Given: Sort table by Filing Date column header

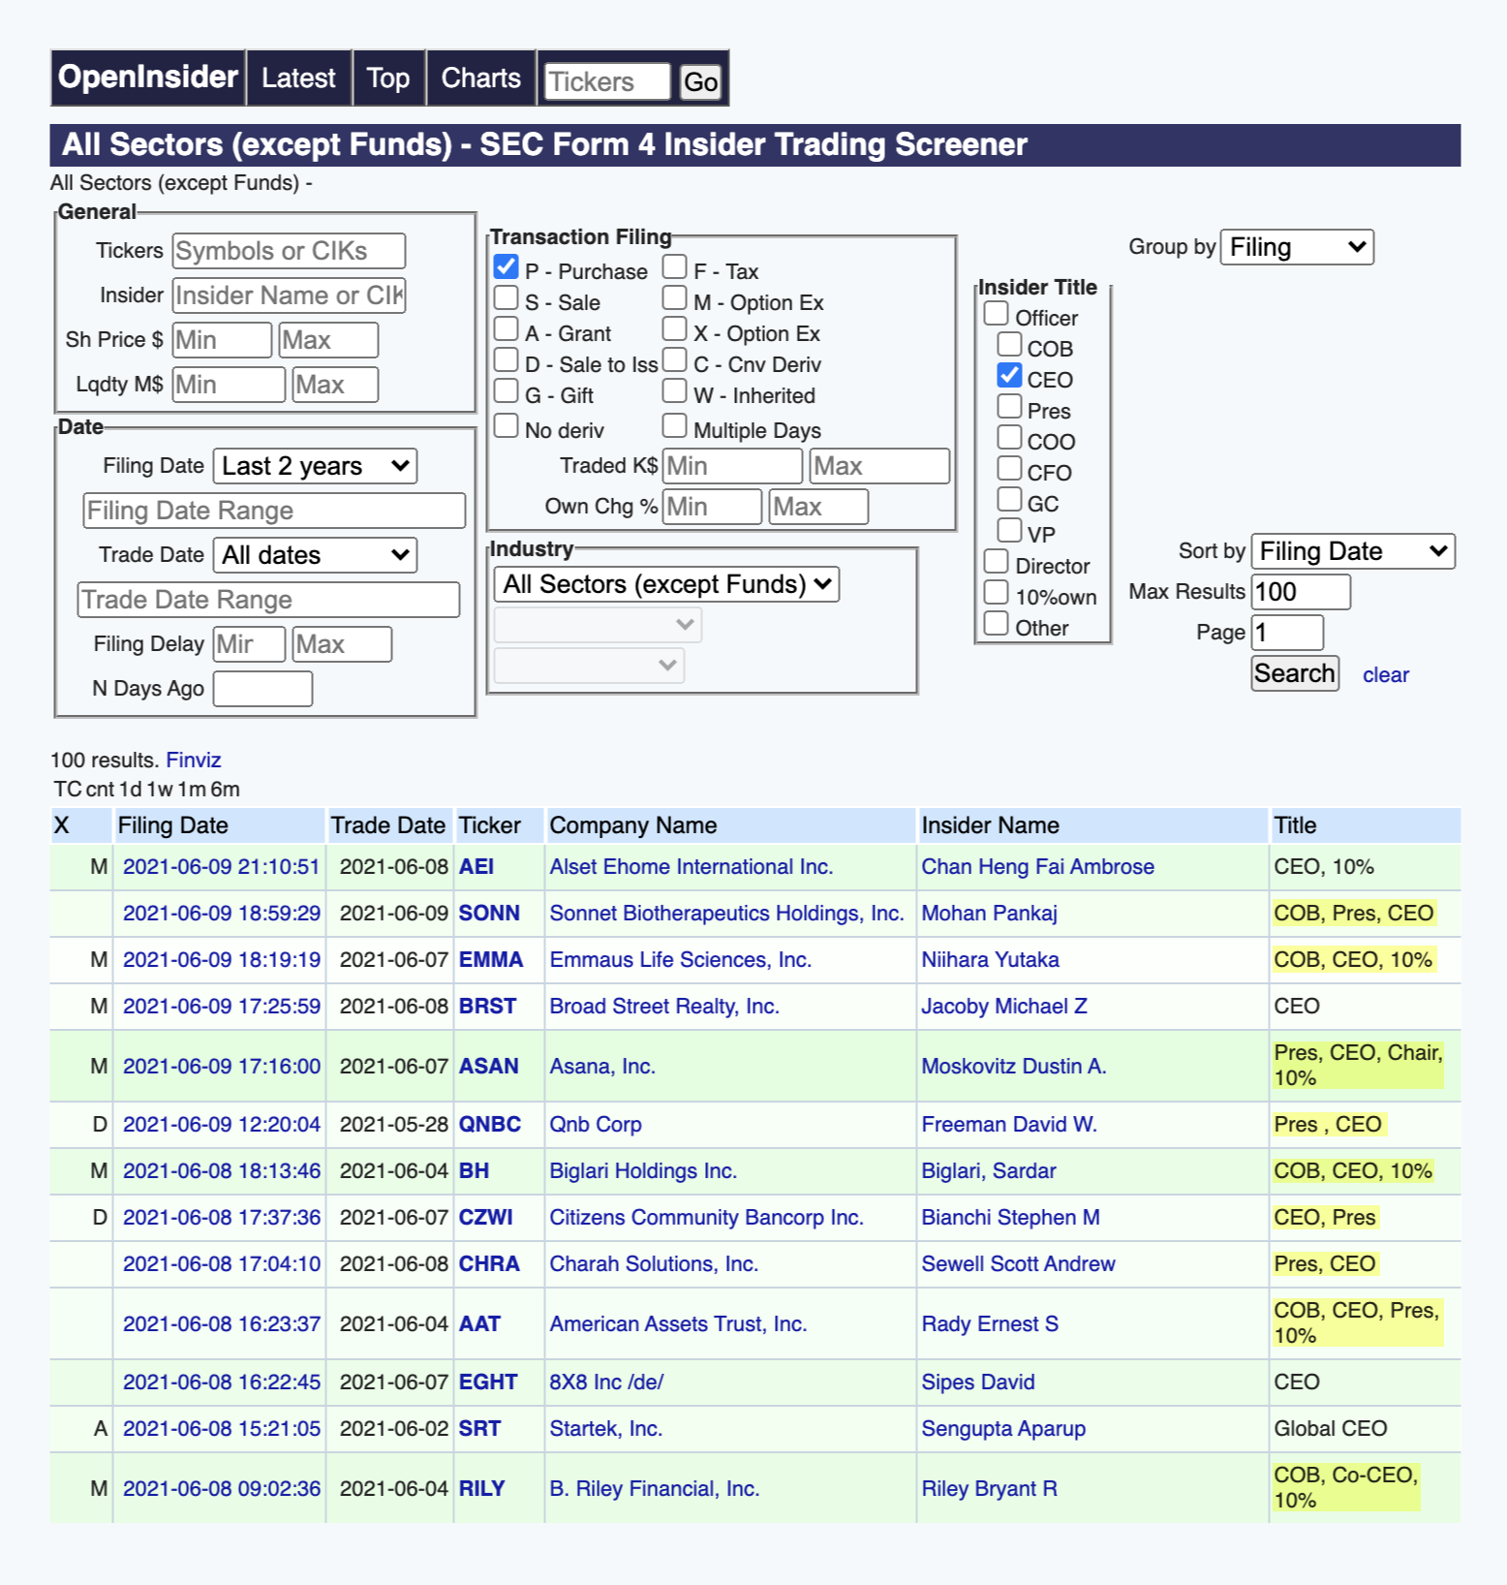Looking at the screenshot, I should pyautogui.click(x=172, y=825).
